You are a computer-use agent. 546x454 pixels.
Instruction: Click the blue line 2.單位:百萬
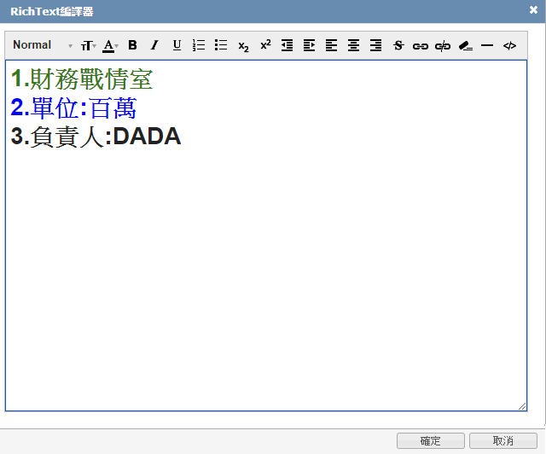pyautogui.click(x=73, y=108)
